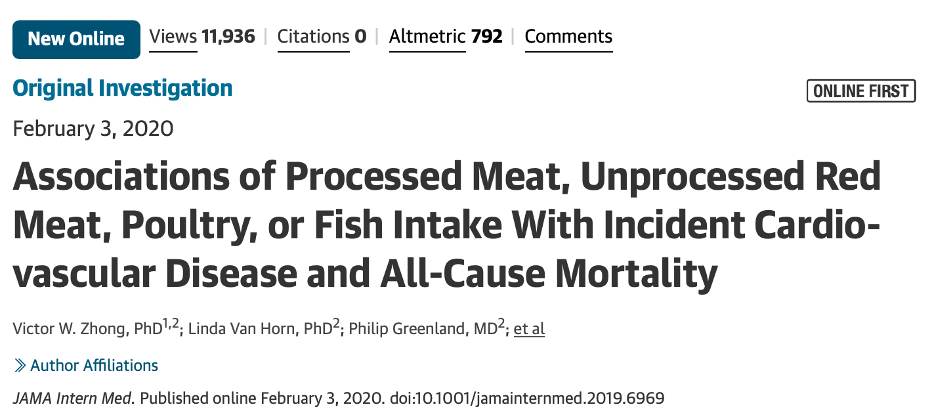Click the JAMA Intern Med journal name
Screen dimensions: 932x411
(x=74, y=398)
